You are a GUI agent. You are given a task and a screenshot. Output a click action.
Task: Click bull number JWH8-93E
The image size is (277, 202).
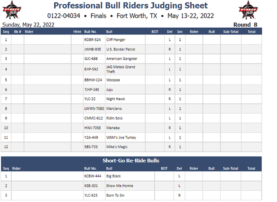coord(93,49)
